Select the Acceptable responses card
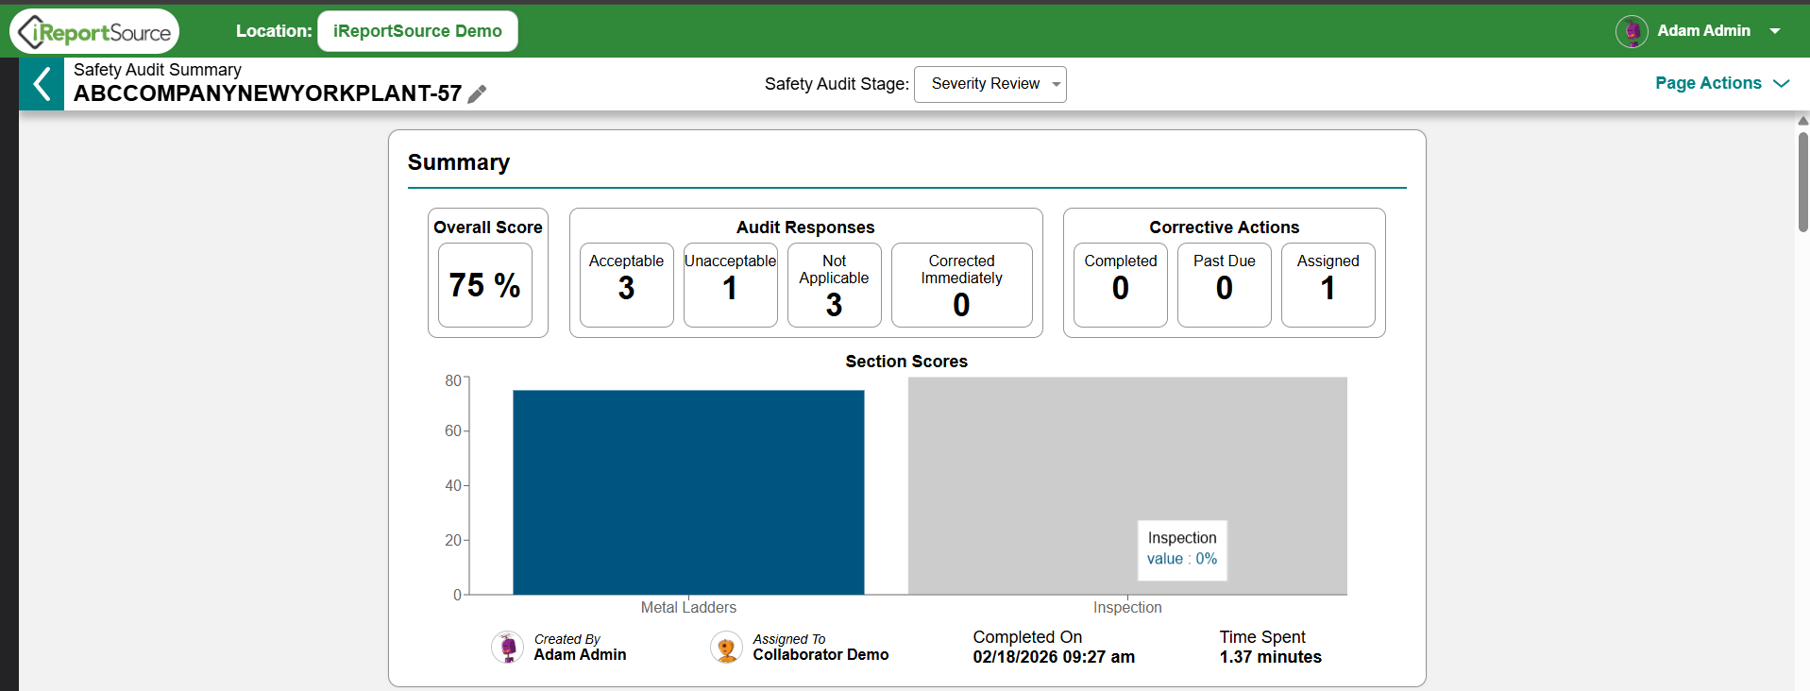The width and height of the screenshot is (1810, 691). (x=627, y=285)
